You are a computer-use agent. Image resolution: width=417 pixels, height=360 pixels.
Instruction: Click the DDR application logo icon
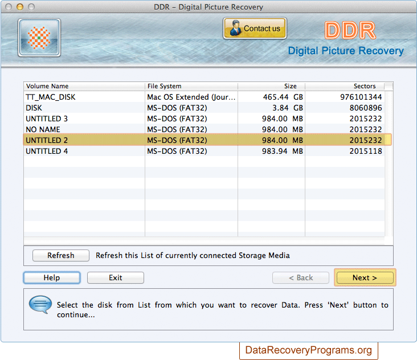[39, 38]
